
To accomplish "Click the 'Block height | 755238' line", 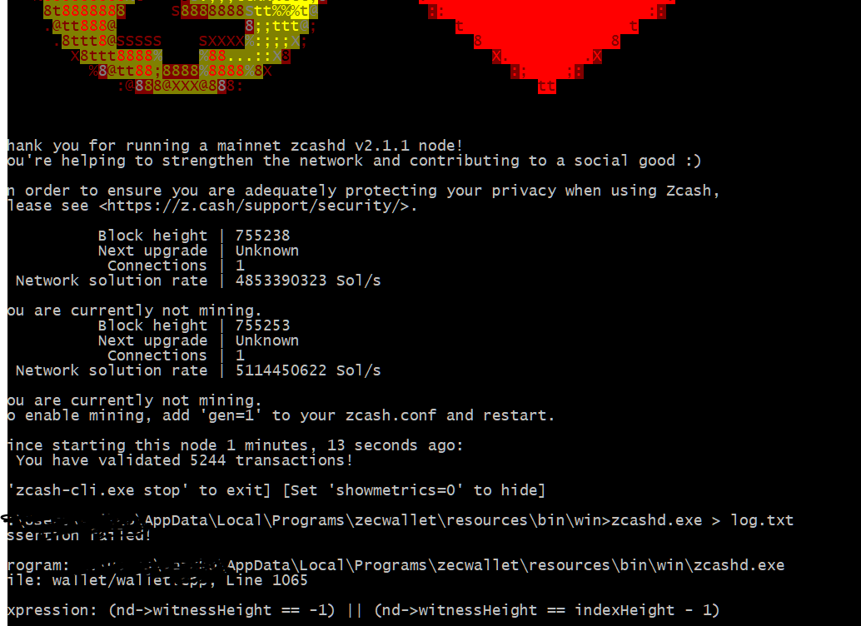I will (194, 236).
